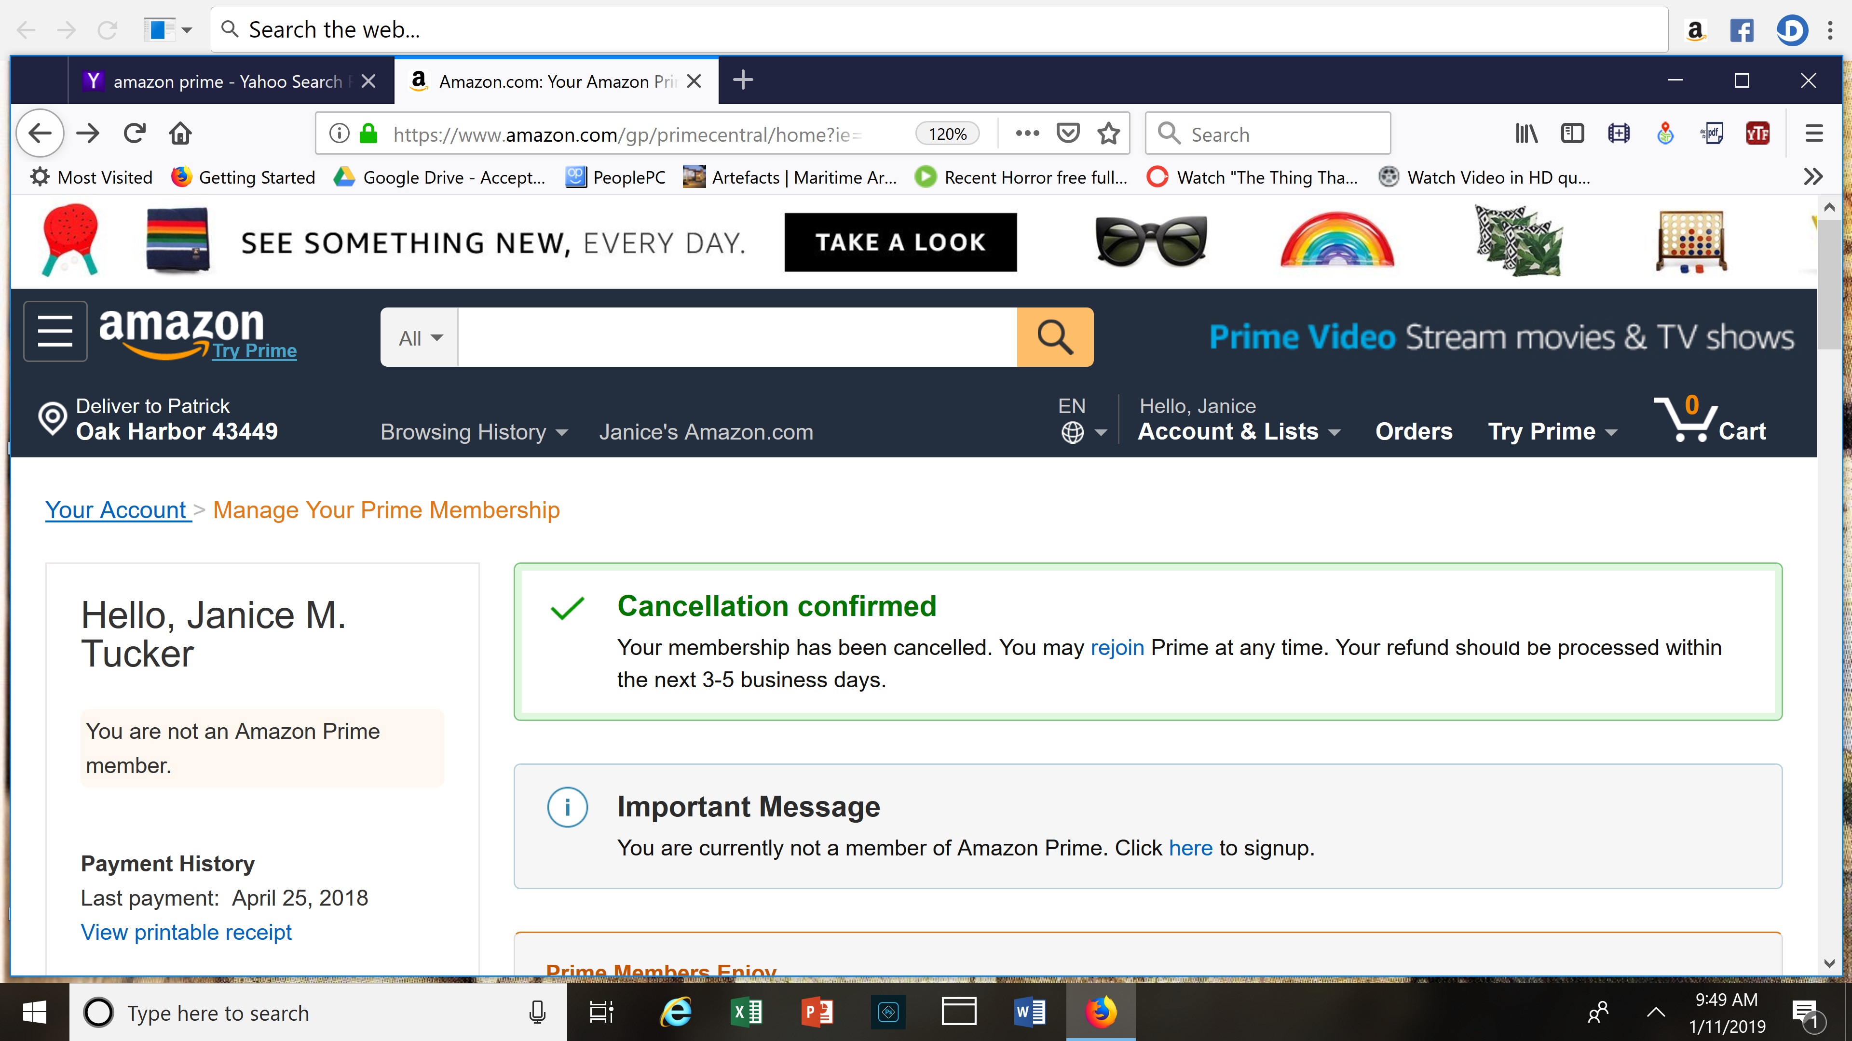Screen dimensions: 1852x1041
Task: Click the orange Amazon search magnifier button
Action: tap(1055, 337)
